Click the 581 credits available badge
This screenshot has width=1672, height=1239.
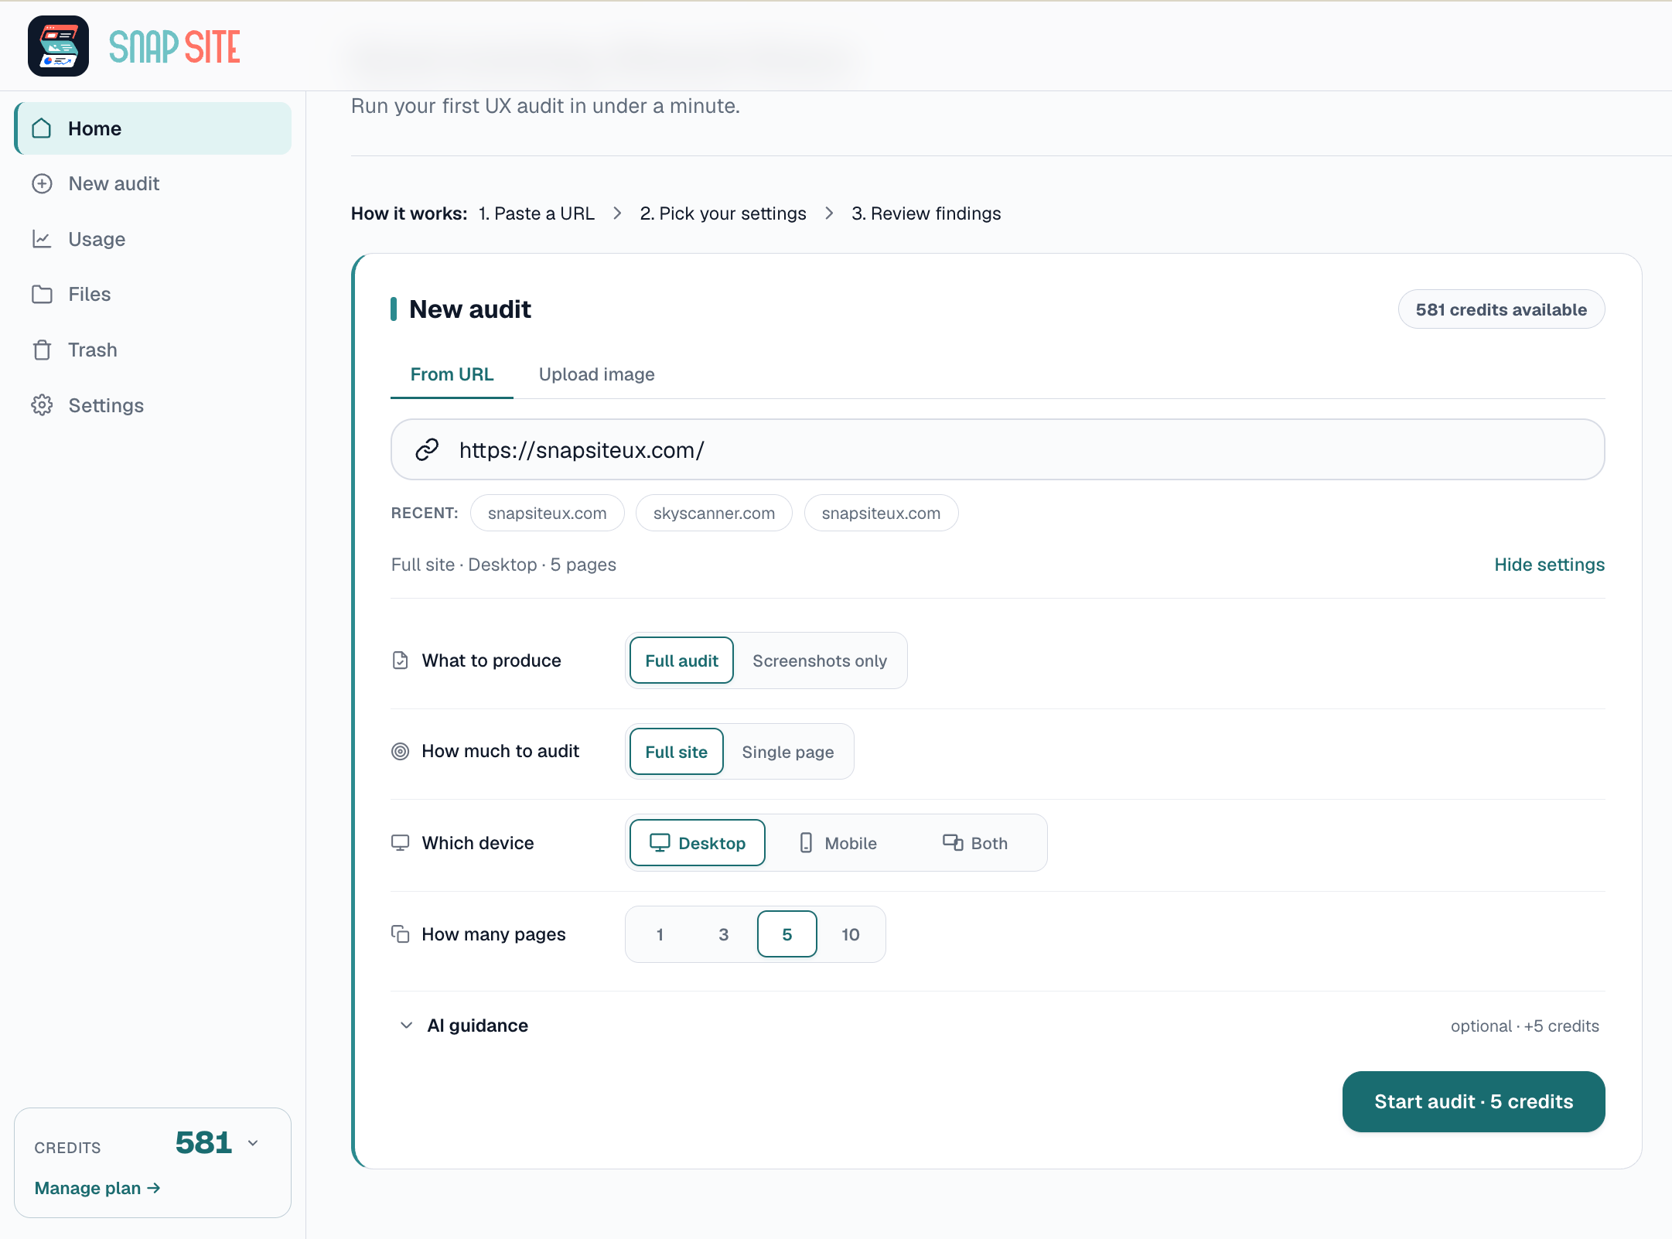[1501, 309]
